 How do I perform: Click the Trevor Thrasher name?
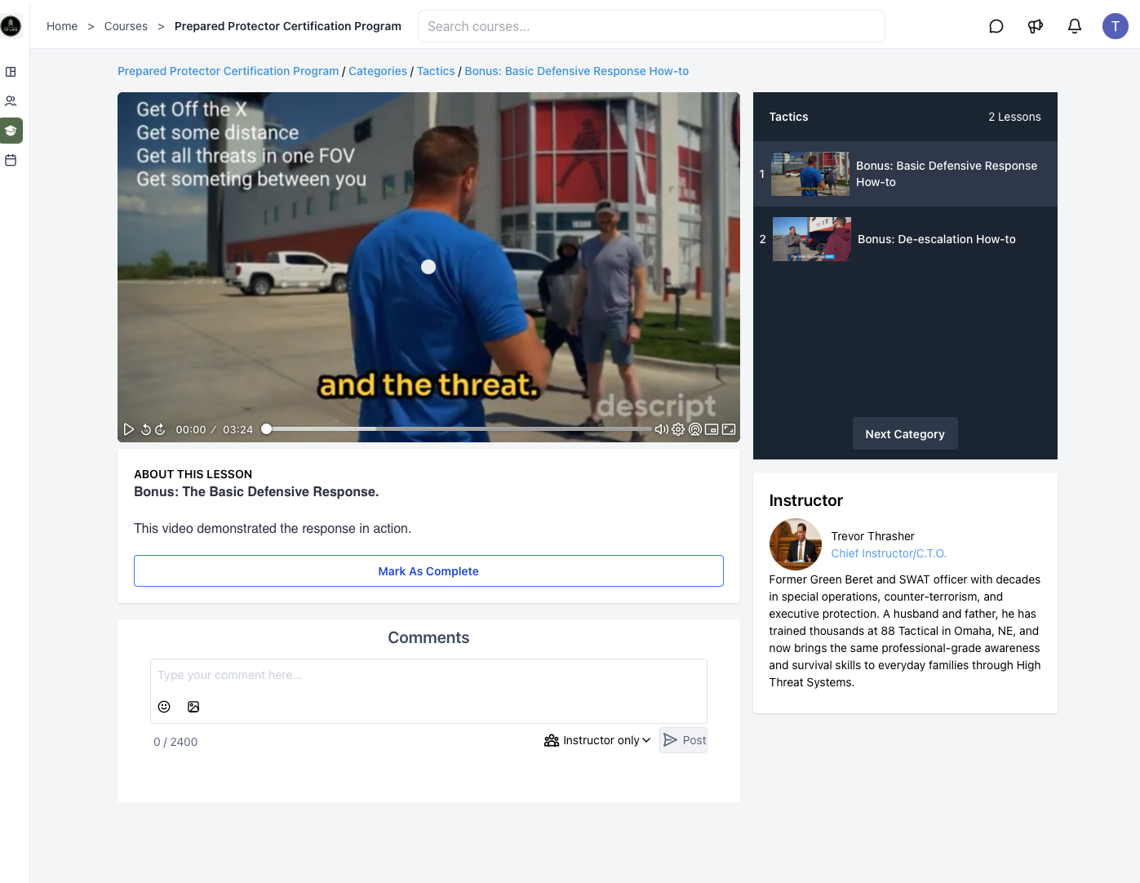pos(872,536)
